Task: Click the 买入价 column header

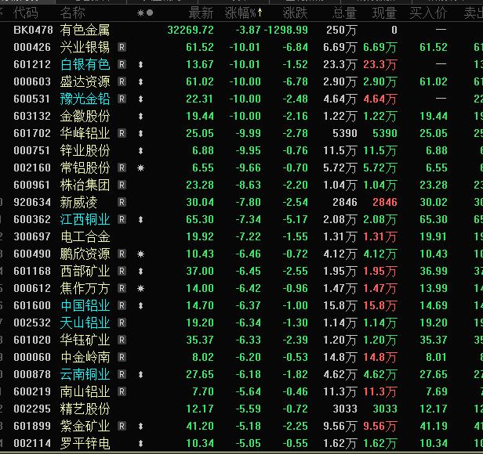Action: (x=429, y=13)
